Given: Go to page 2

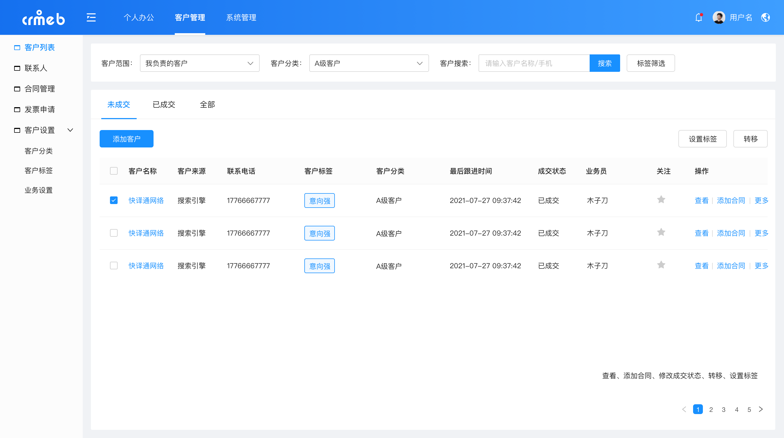Looking at the screenshot, I should 711,409.
